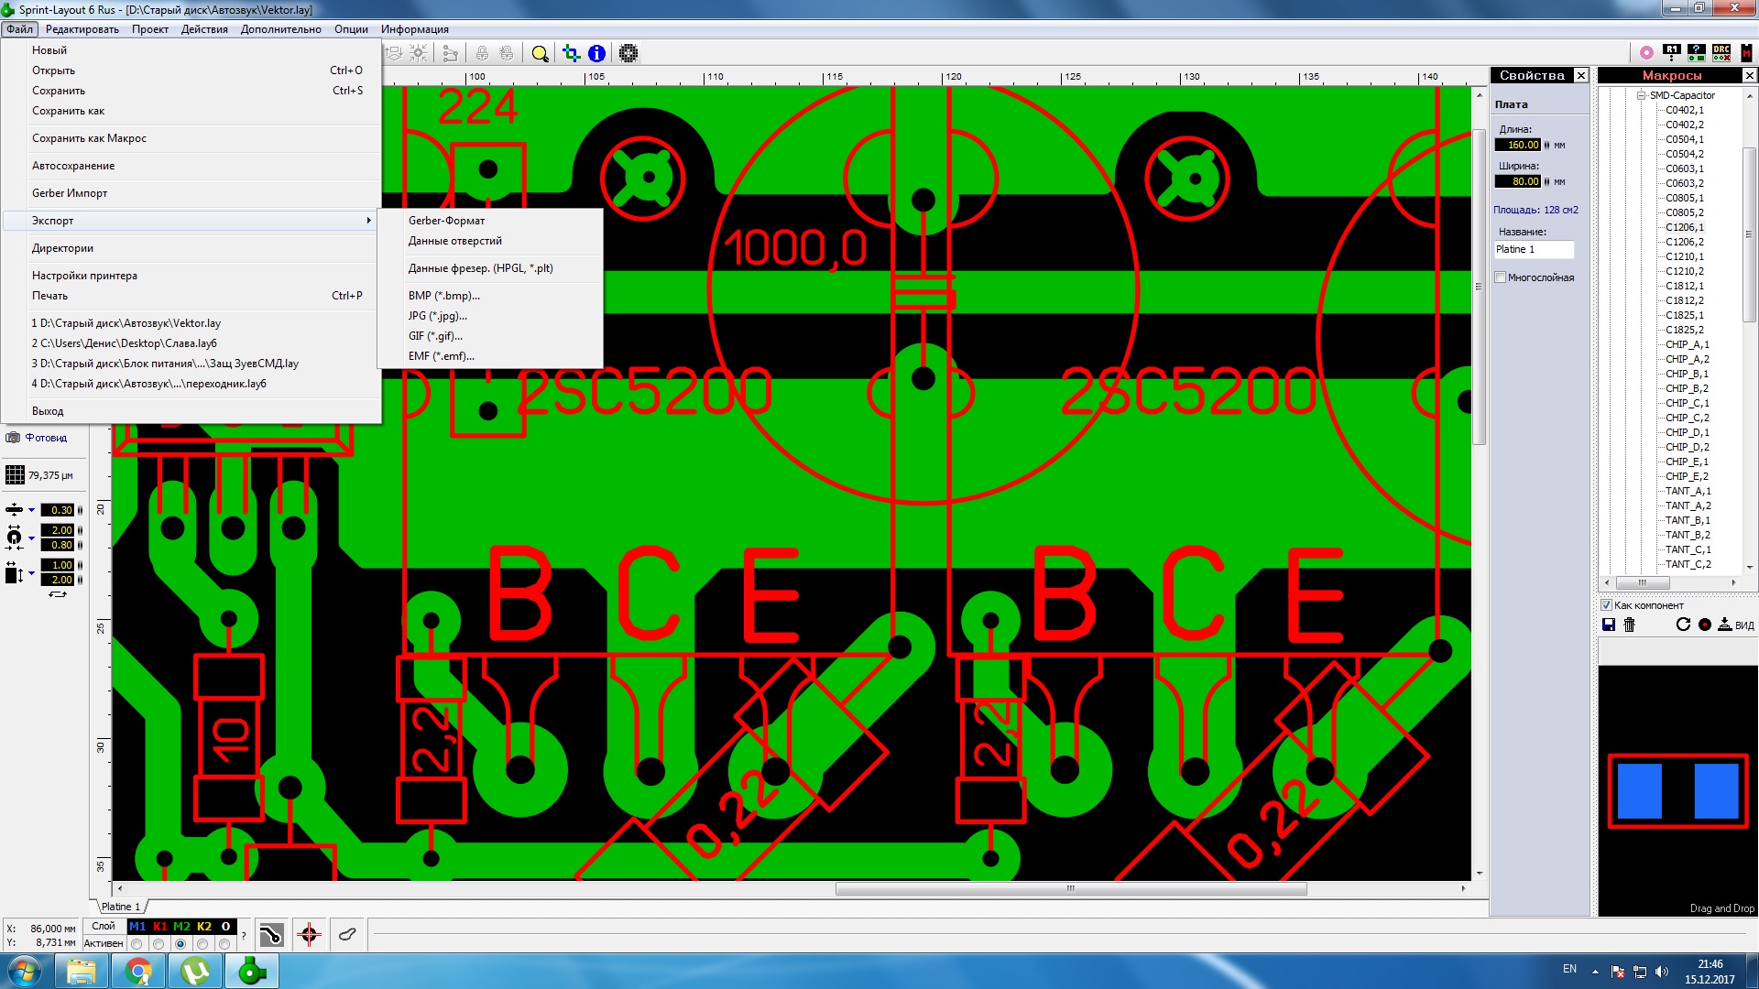Click the pink ring icon in top-right toolbar
This screenshot has height=989, width=1759.
1646,53
